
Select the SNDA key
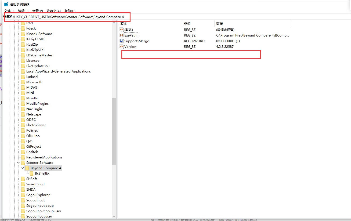point(31,190)
